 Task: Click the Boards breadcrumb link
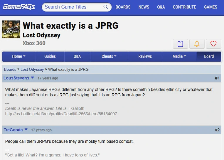coord(10,70)
